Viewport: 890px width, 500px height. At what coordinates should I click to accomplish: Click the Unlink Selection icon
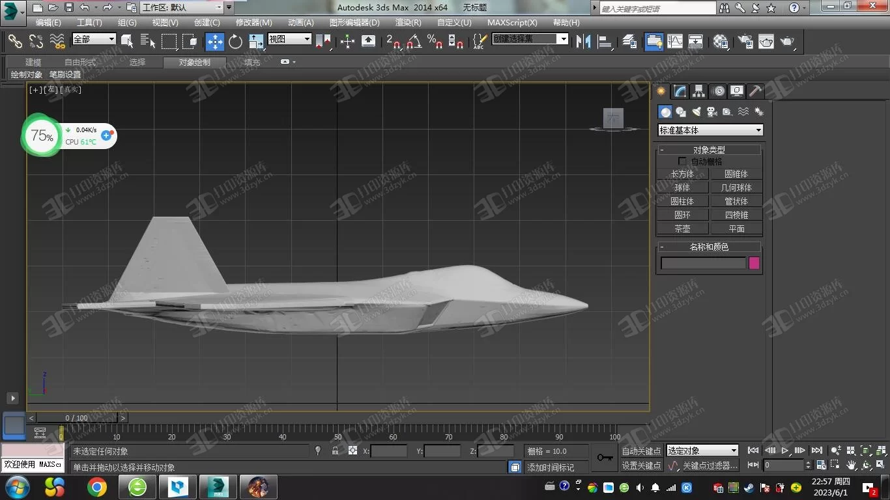(x=36, y=41)
